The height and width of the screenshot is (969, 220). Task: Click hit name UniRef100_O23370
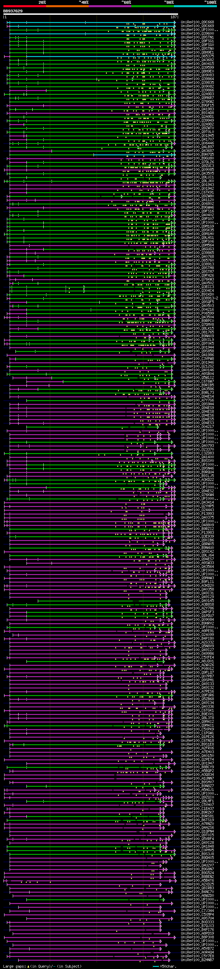(197, 450)
